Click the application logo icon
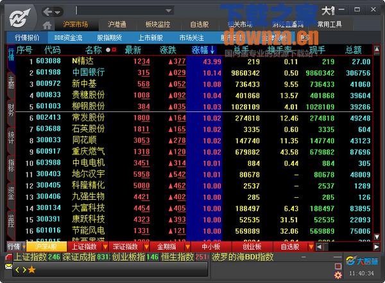The width and height of the screenshot is (385, 283). tap(20, 18)
